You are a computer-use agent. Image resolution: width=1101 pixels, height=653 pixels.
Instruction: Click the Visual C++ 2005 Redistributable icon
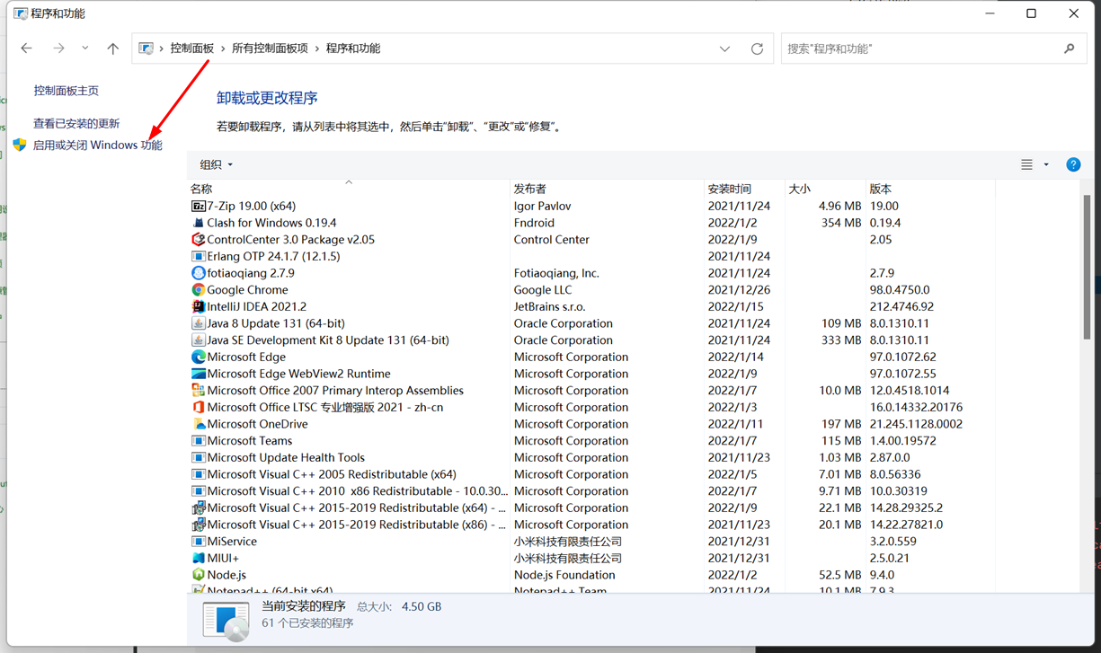pyautogui.click(x=199, y=474)
